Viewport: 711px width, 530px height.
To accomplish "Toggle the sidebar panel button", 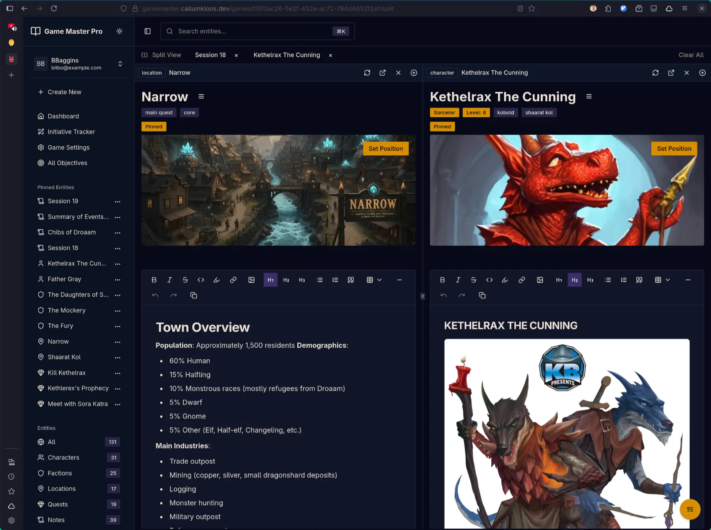I will point(147,31).
